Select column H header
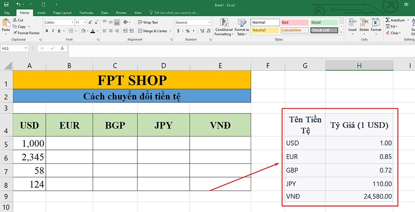 (359, 66)
